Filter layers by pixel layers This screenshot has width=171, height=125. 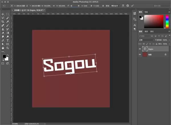click(152, 36)
